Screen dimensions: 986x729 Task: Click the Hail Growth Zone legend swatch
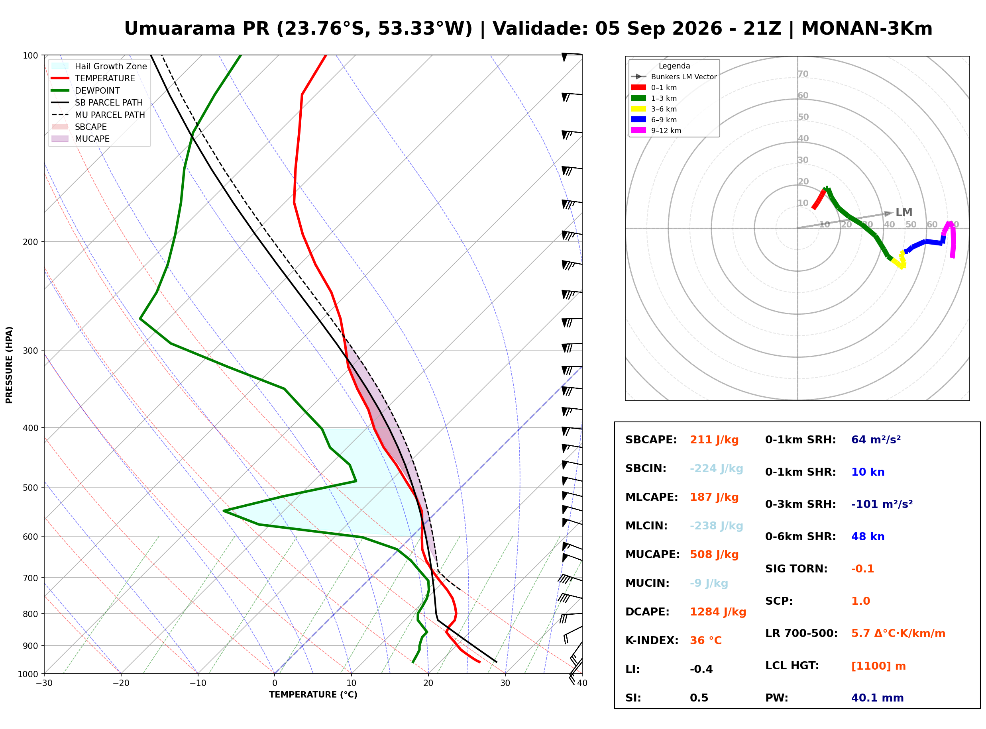[x=60, y=66]
